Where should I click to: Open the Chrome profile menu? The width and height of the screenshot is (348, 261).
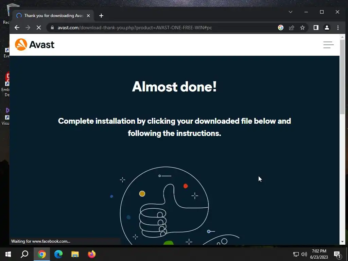click(x=327, y=28)
